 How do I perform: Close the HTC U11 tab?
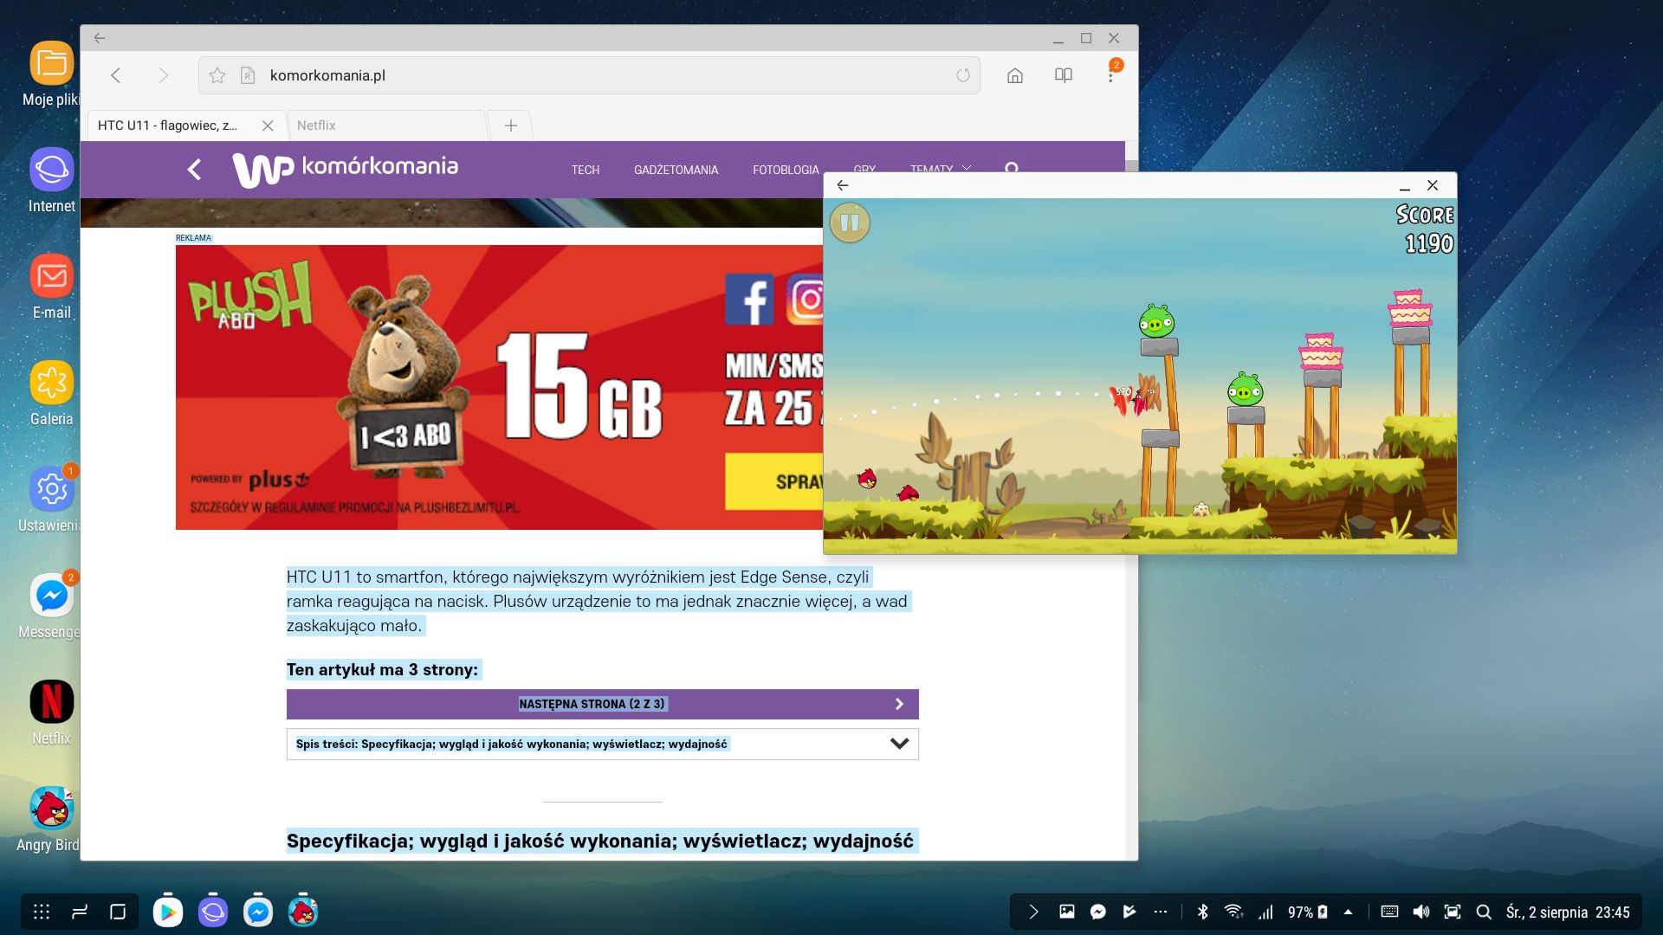coord(268,126)
